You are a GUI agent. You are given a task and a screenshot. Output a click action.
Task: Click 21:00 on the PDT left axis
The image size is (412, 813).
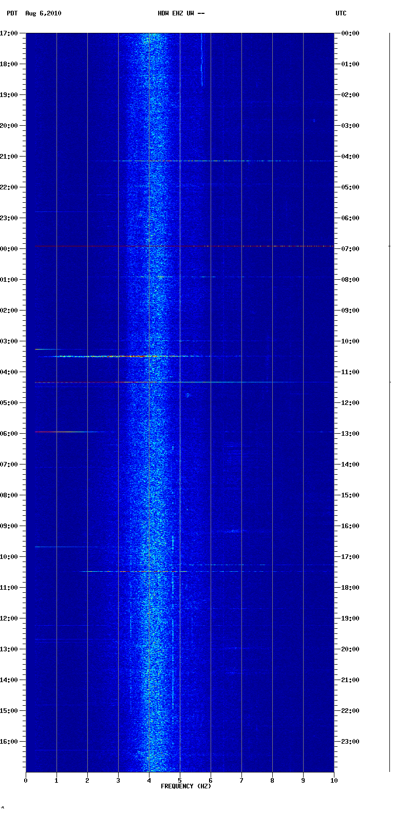tap(10, 157)
